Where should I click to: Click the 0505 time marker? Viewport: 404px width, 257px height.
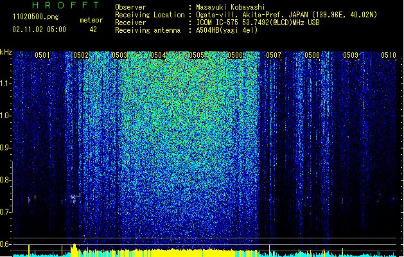pos(197,55)
